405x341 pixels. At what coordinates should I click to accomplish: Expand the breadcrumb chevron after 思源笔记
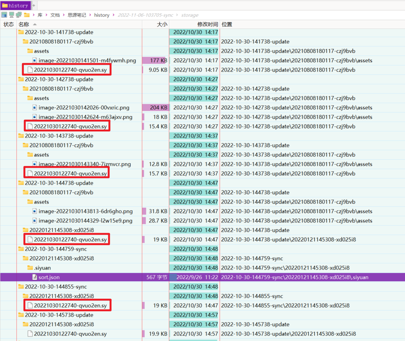[90, 15]
